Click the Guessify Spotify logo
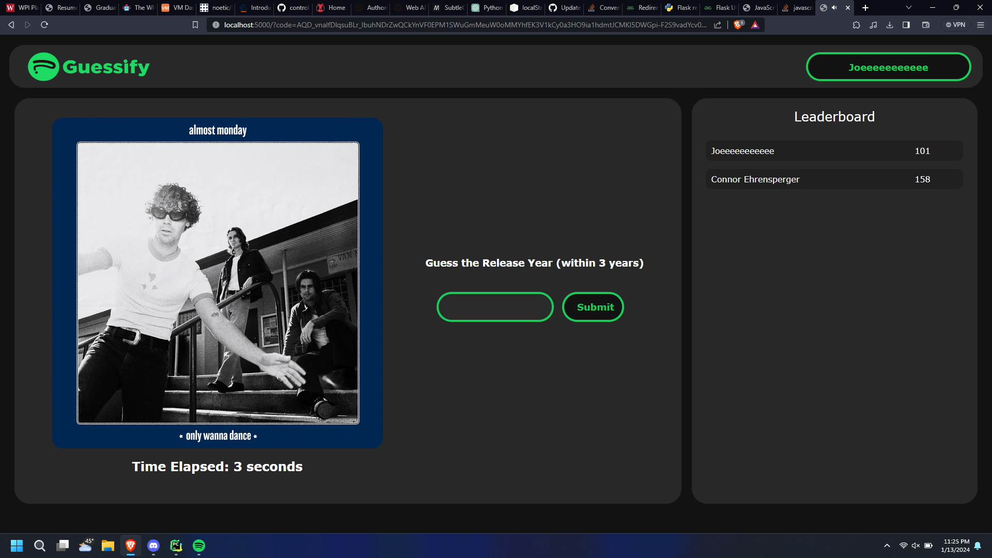 [43, 67]
